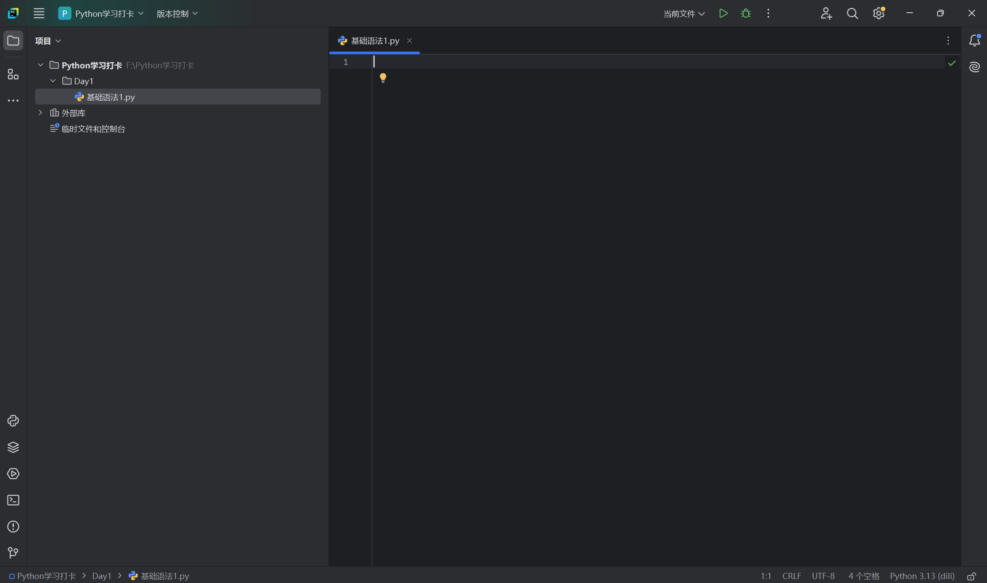Select the 基础语法1.py editor tab
987x583 pixels.
375,41
